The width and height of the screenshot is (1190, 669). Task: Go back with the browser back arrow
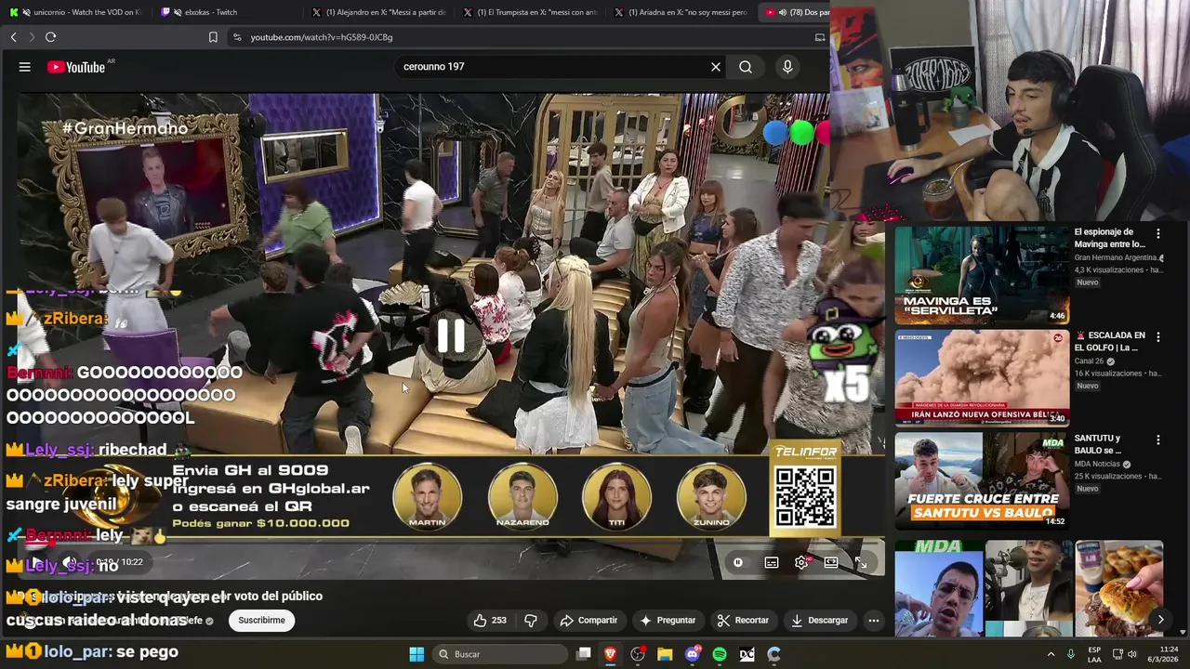pyautogui.click(x=13, y=37)
